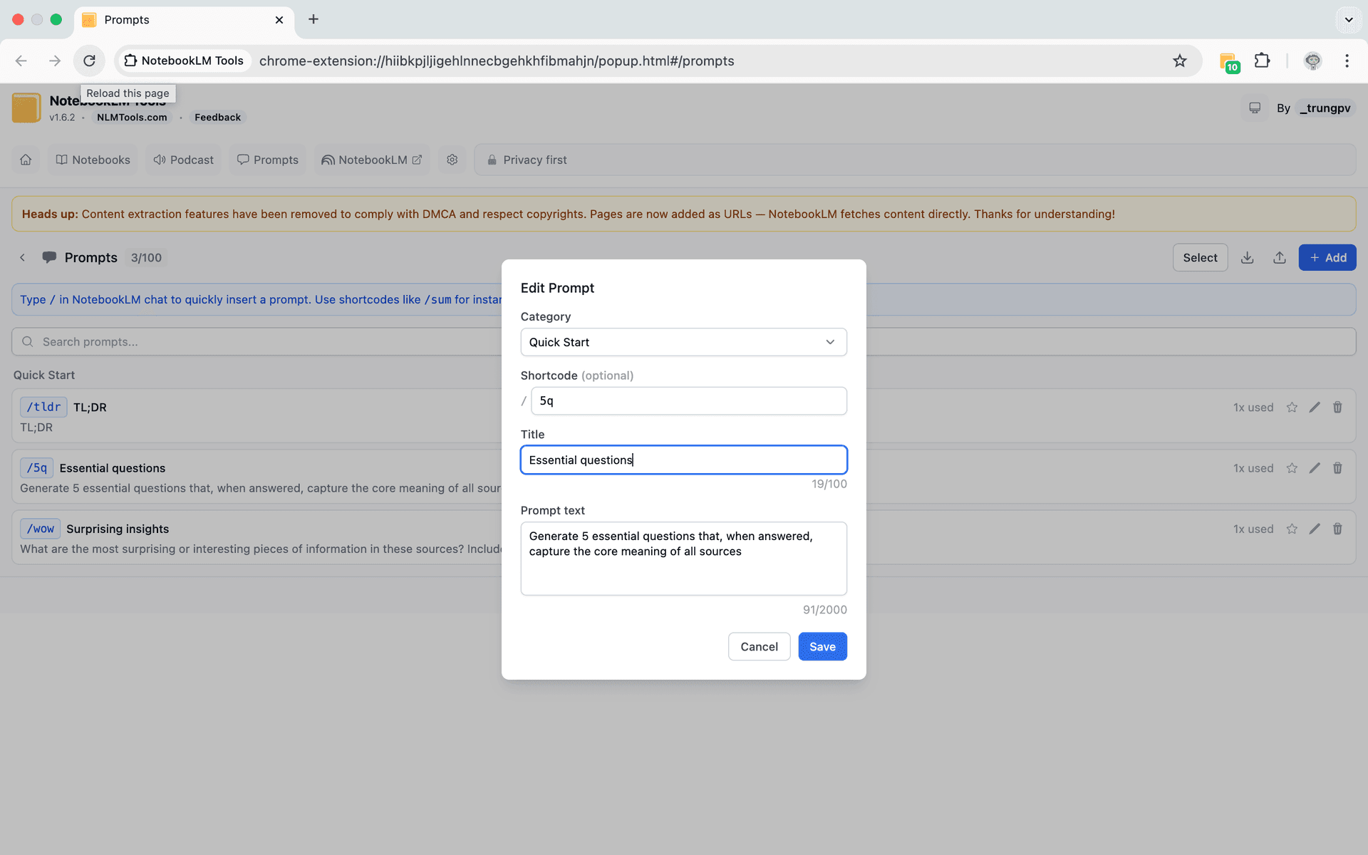Reload the page with the refresh icon
Image resolution: width=1368 pixels, height=855 pixels.
[89, 61]
